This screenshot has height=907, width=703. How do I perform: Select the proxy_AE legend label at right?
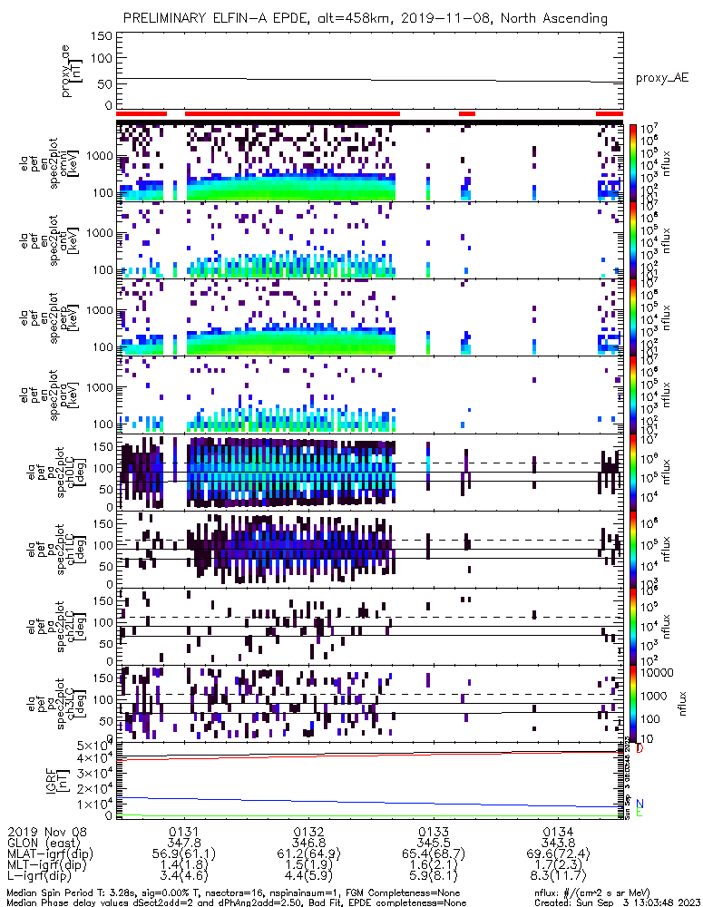pyautogui.click(x=662, y=77)
